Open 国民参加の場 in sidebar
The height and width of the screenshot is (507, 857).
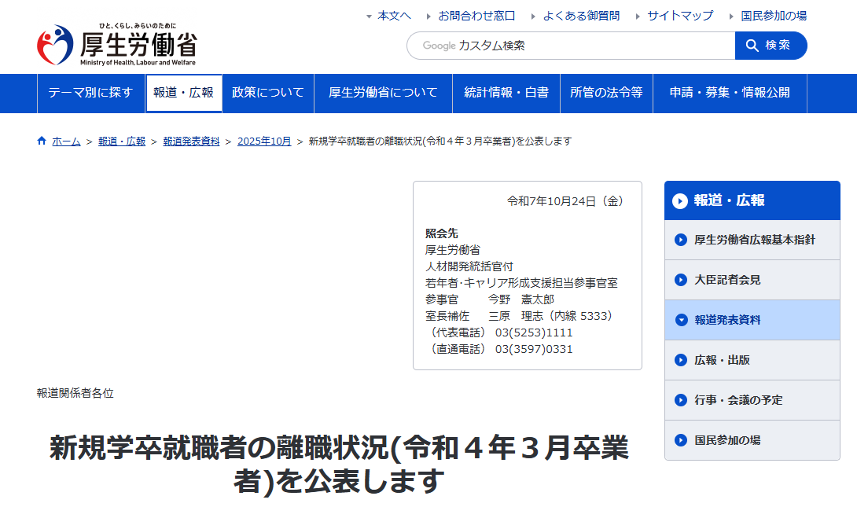752,440
